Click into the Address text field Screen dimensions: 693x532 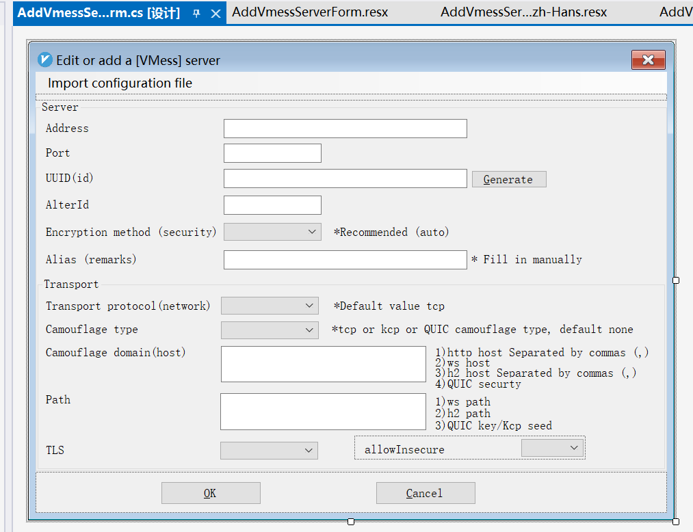pyautogui.click(x=345, y=129)
